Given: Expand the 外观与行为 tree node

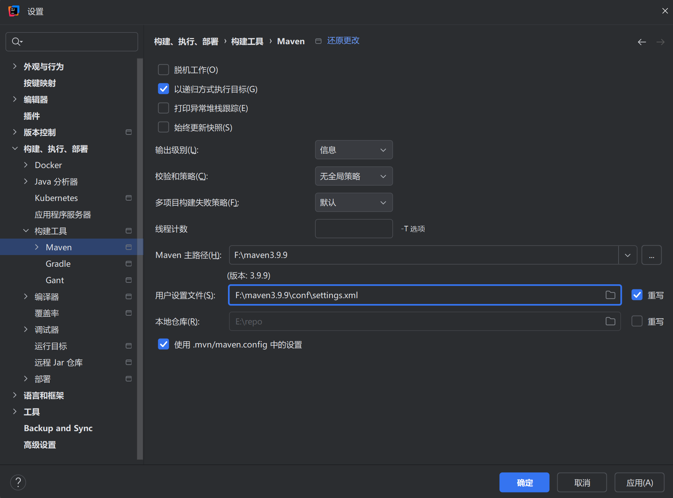Looking at the screenshot, I should click(x=15, y=66).
